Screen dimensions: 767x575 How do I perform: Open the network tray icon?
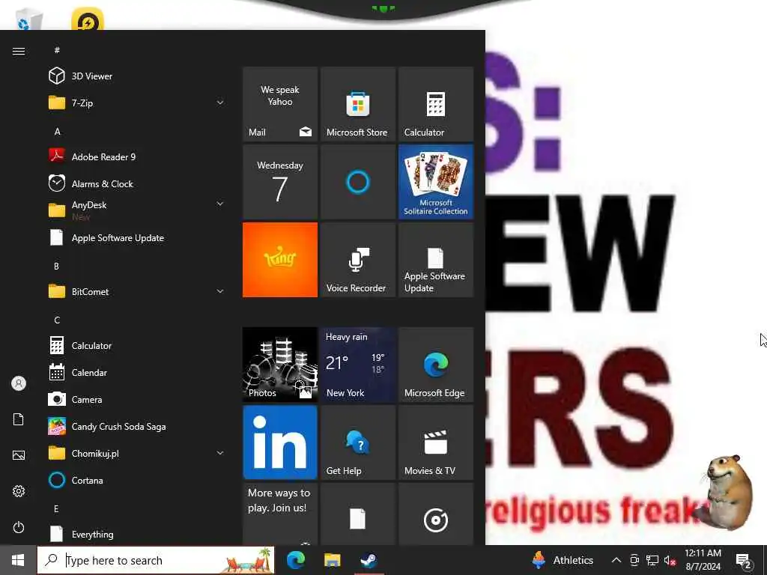coord(652,560)
